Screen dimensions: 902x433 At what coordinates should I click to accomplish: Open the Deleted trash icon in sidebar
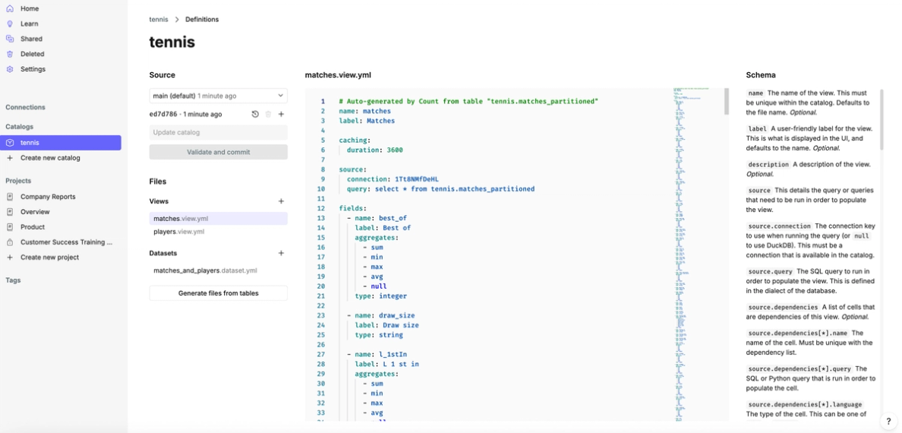tap(10, 53)
